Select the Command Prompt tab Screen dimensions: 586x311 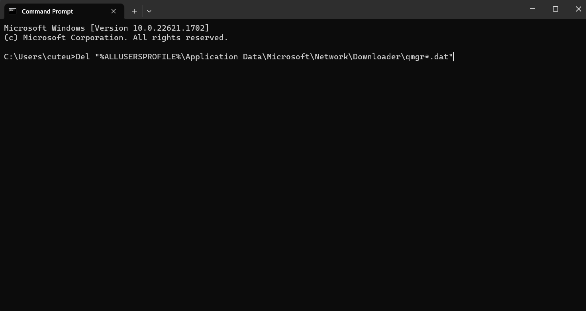tap(48, 11)
